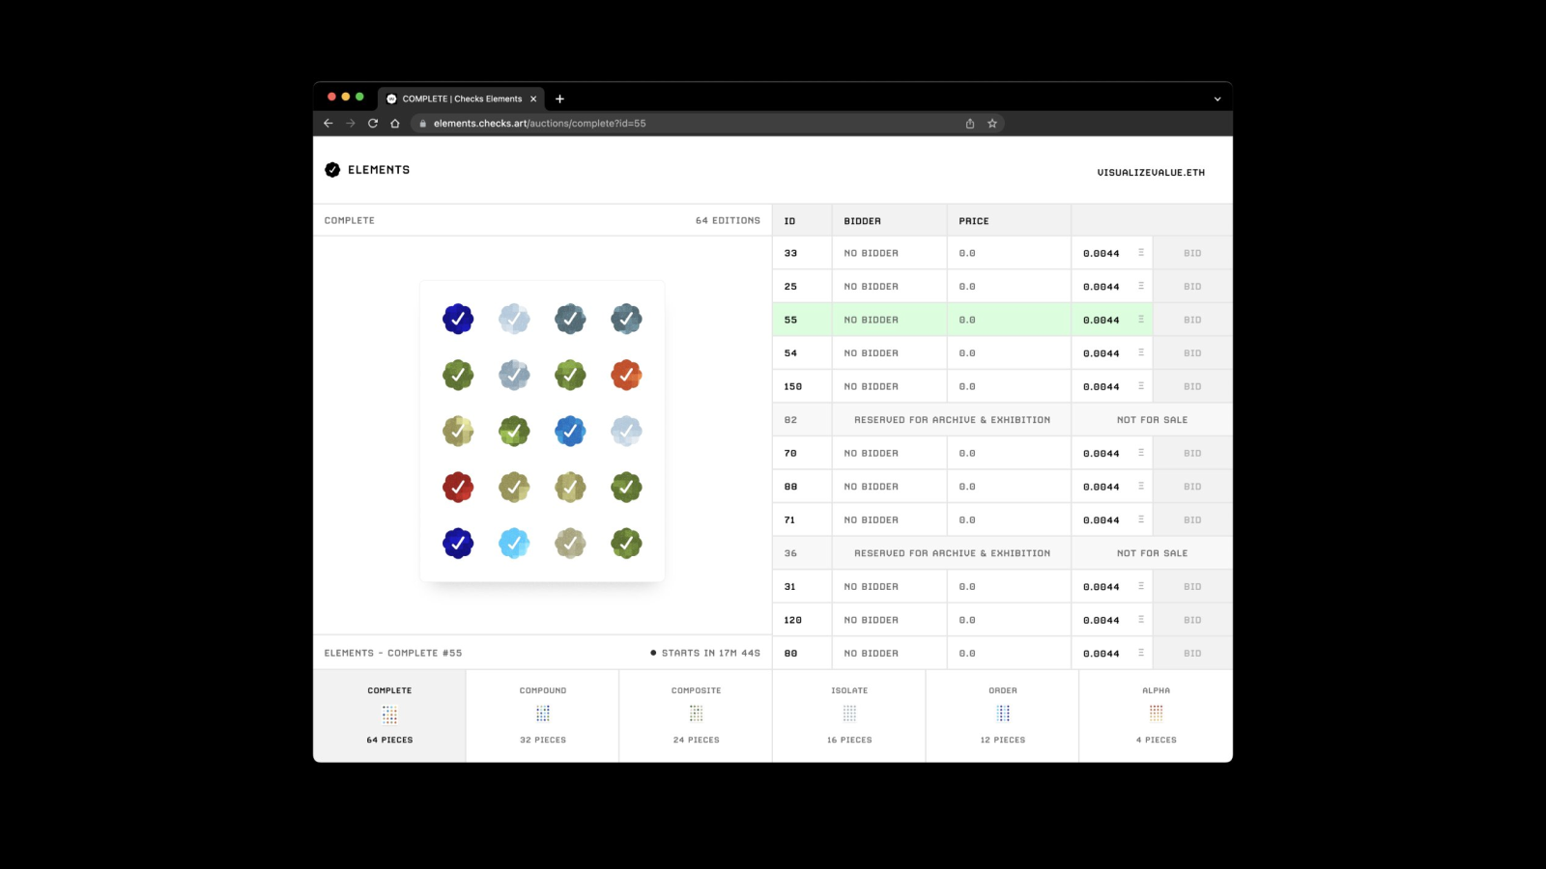Close the COMPLETE | Checks Elements tab
Viewport: 1546px width, 869px height.
click(533, 98)
